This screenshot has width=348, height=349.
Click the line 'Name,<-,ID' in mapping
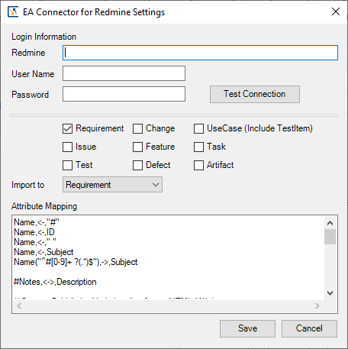tap(34, 232)
